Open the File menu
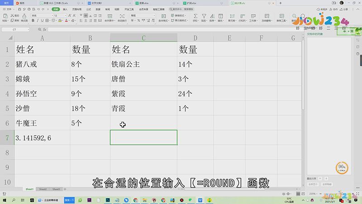Image resolution: width=362 pixels, height=204 pixels. tap(8, 9)
